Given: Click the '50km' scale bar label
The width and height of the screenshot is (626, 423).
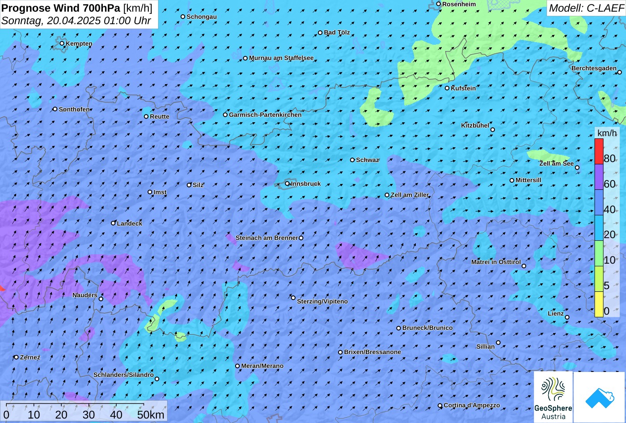Looking at the screenshot, I should tap(151, 414).
